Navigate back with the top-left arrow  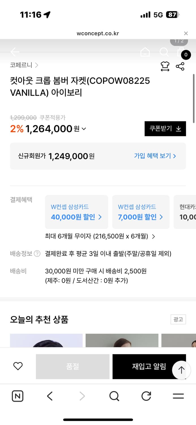(15, 52)
